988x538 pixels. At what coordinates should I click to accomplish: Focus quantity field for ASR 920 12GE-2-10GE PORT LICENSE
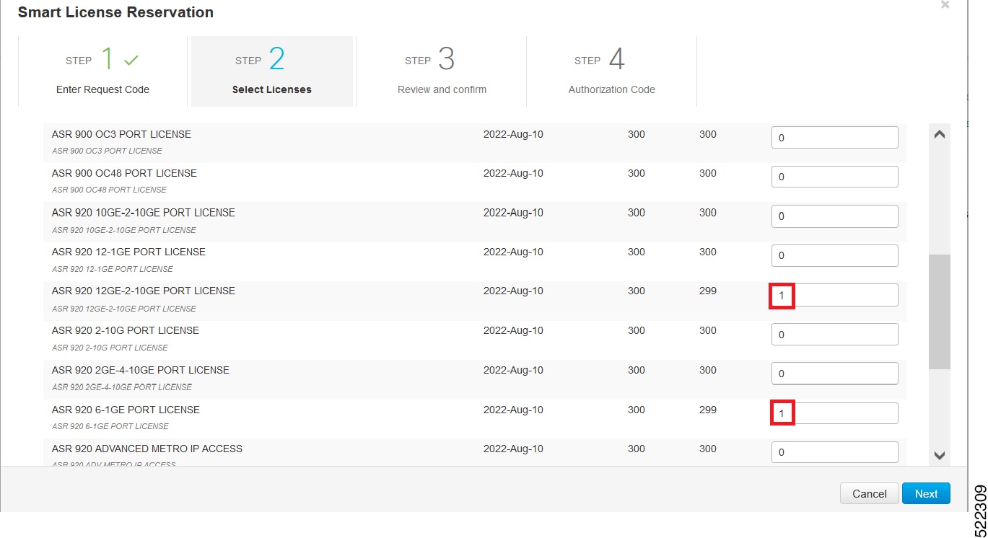click(x=834, y=295)
